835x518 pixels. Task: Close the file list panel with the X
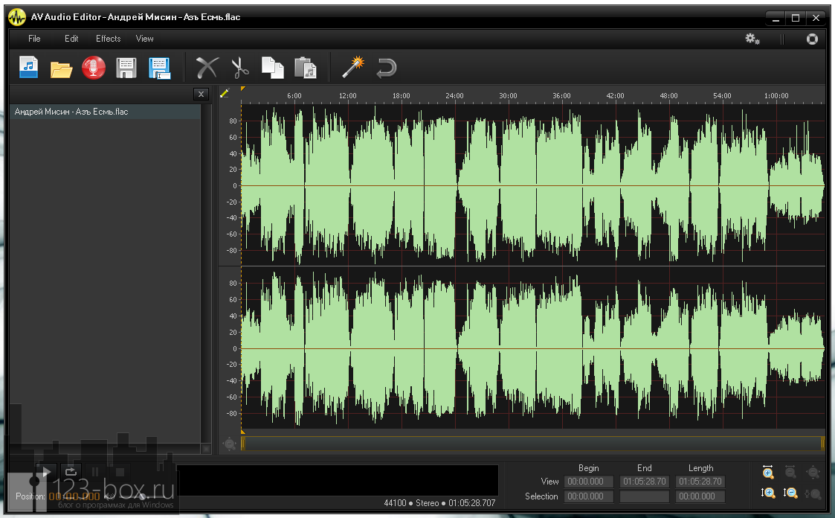click(201, 95)
